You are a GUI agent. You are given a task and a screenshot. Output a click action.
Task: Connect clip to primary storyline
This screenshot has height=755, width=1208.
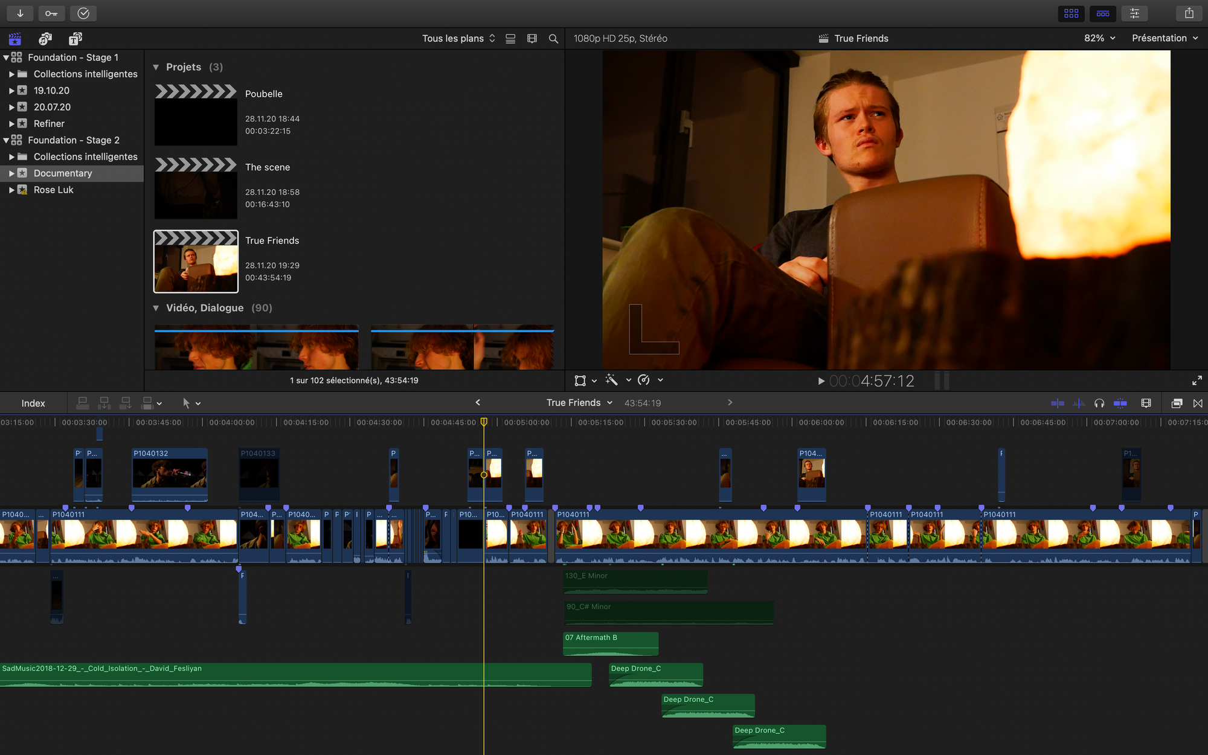tap(83, 403)
